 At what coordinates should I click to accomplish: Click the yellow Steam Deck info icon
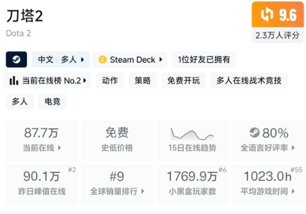103,59
